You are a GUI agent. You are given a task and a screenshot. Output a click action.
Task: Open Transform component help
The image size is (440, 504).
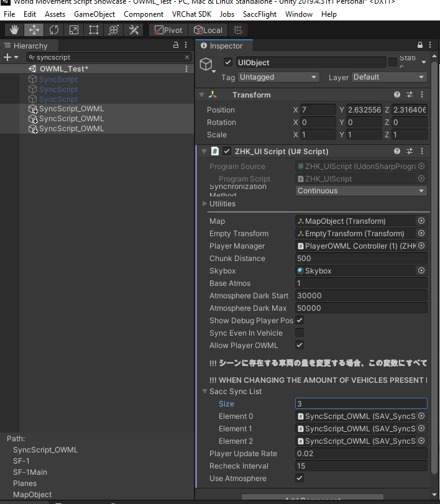(397, 94)
